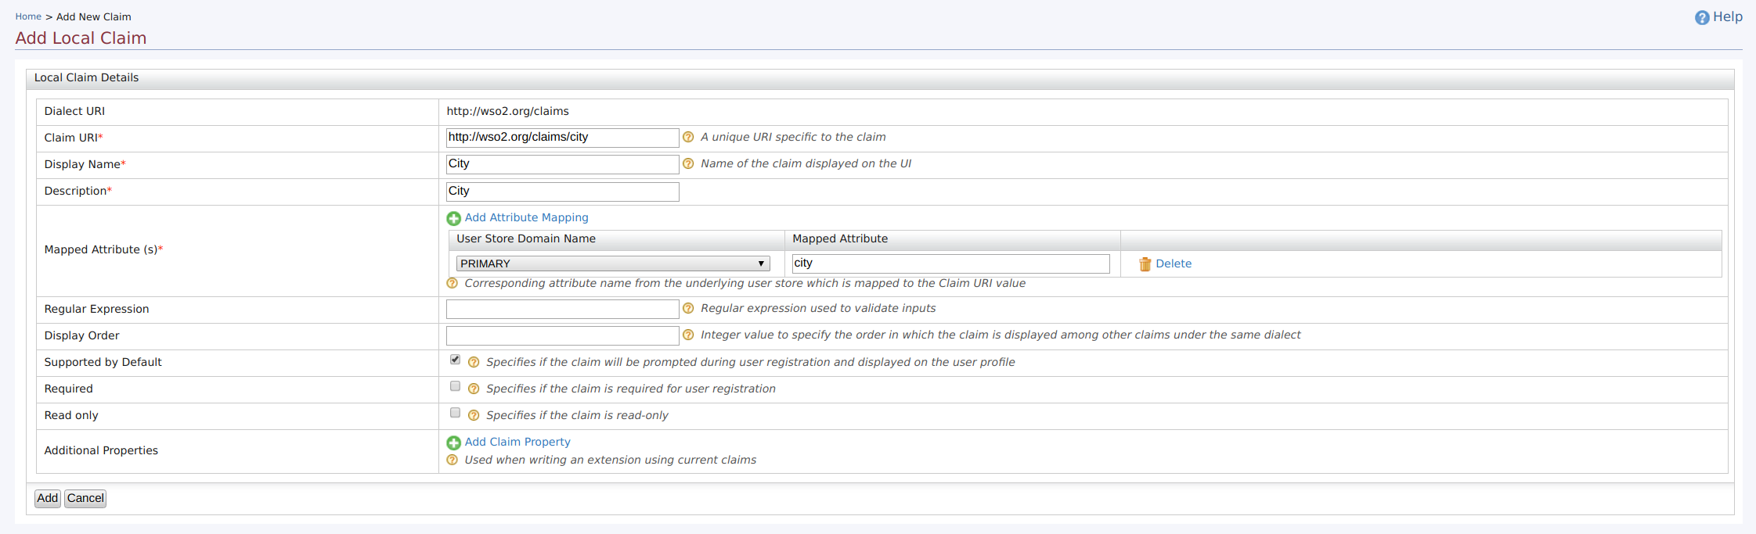Click the Add Claim Property link text
Viewport: 1756px width, 534px height.
coord(517,442)
